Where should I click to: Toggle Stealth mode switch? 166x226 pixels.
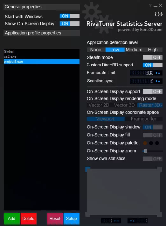coord(152,57)
